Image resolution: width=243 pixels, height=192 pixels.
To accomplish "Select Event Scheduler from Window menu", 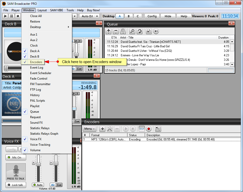I will (41, 73).
